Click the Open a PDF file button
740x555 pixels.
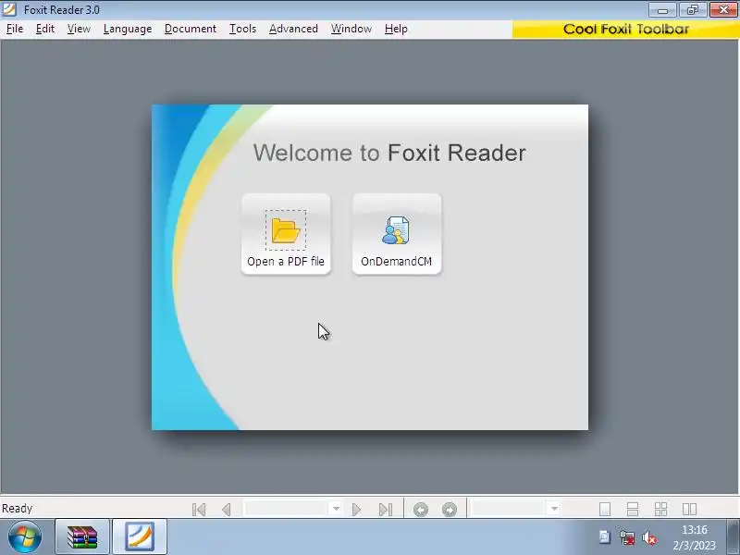pyautogui.click(x=286, y=234)
